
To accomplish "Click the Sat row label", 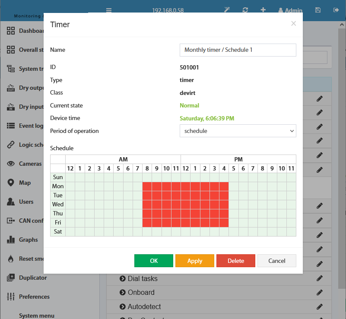I will pos(58,231).
